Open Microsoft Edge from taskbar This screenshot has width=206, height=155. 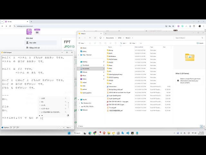coord(90,133)
